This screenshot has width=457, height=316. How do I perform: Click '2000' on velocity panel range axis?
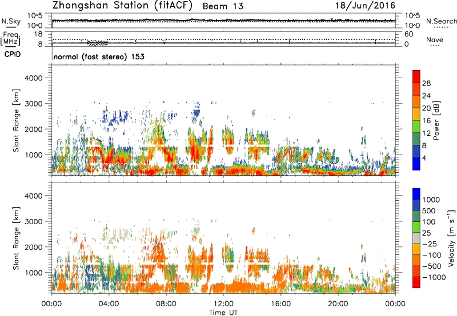click(33, 247)
